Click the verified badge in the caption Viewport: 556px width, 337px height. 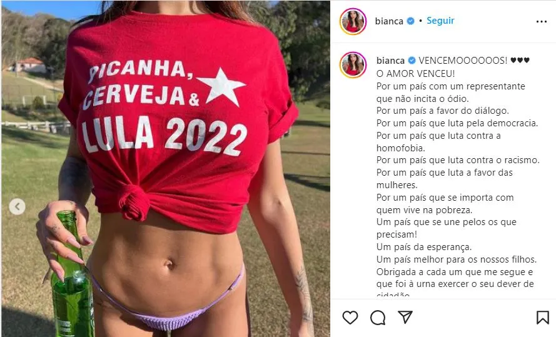pos(412,61)
